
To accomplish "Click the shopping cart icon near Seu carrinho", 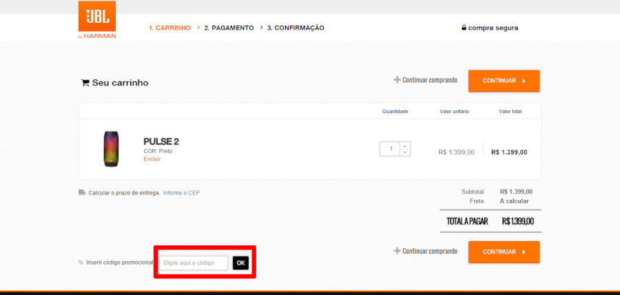I will 85,83.
